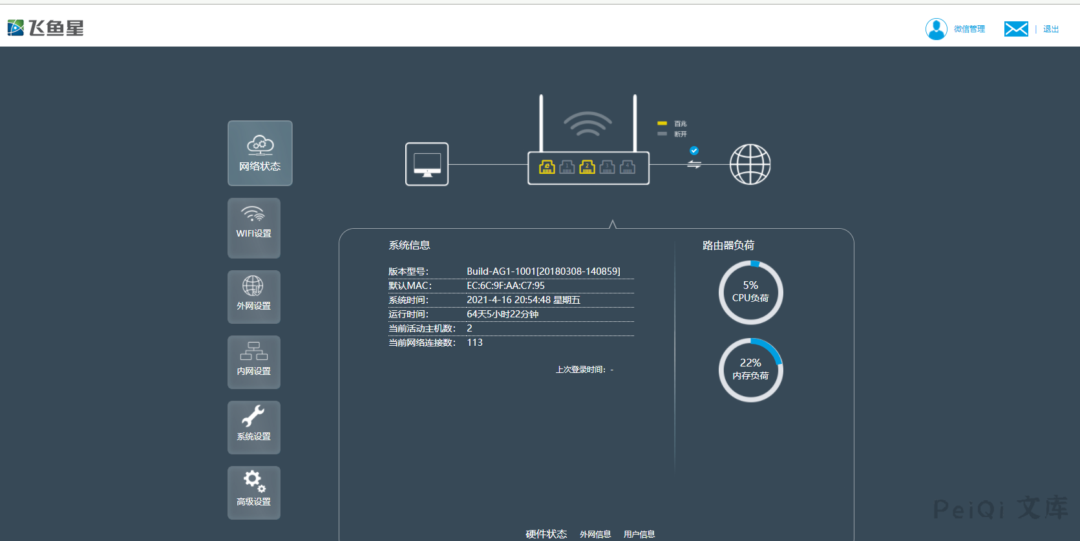
Task: Switch to the 外网信息 tab
Action: (x=595, y=534)
